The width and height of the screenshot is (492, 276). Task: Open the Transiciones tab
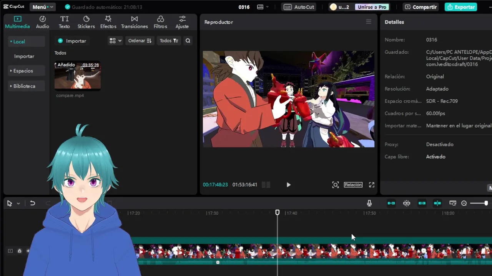click(x=134, y=22)
